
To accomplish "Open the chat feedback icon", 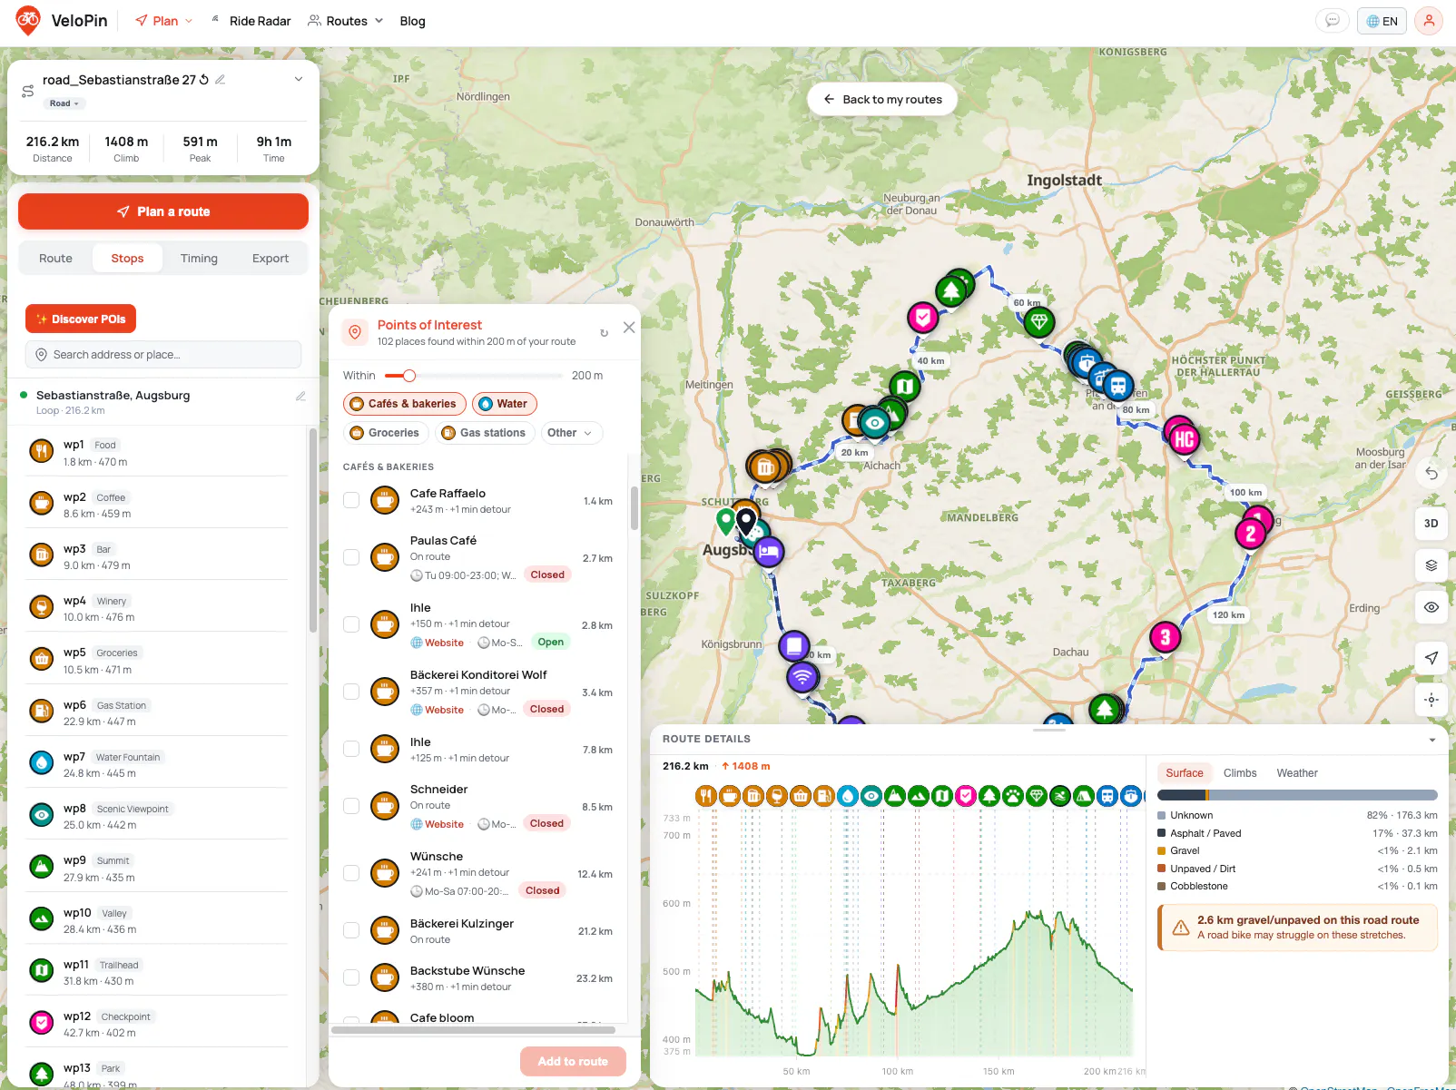I will coord(1332,21).
